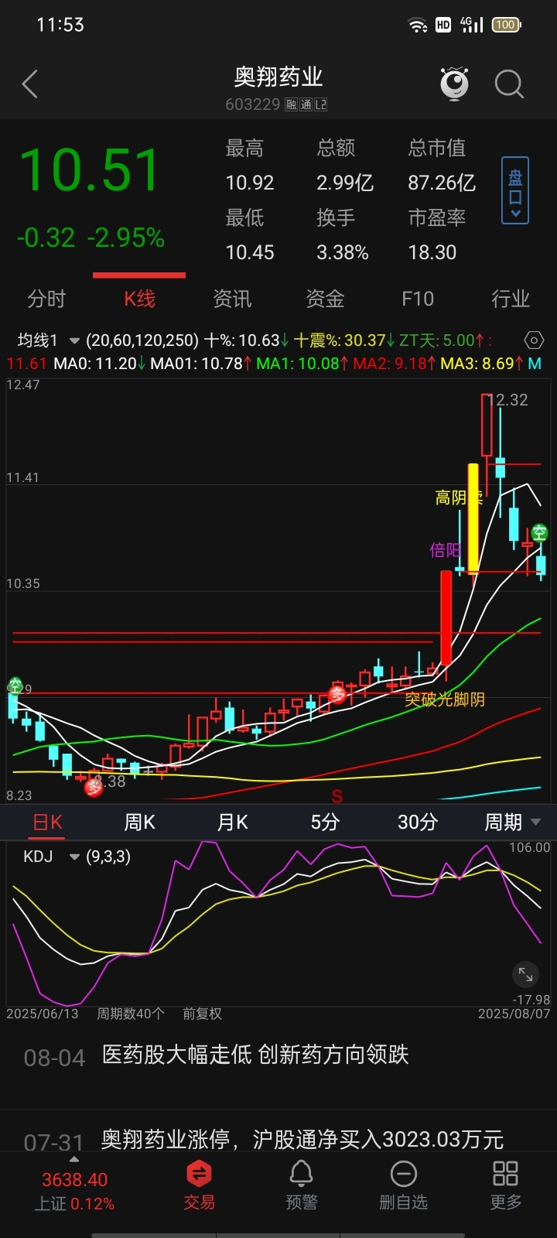Tap 十震%: 30.37 indicator value
The width and height of the screenshot is (557, 1238).
click(x=344, y=340)
